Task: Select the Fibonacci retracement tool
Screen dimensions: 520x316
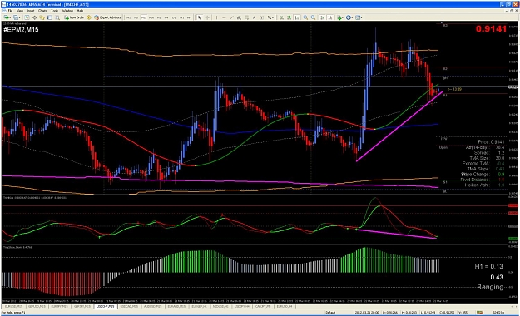Action: tap(247, 17)
